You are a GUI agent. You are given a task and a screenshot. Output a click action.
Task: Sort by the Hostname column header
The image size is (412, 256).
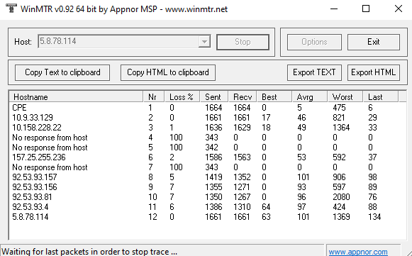coord(77,96)
